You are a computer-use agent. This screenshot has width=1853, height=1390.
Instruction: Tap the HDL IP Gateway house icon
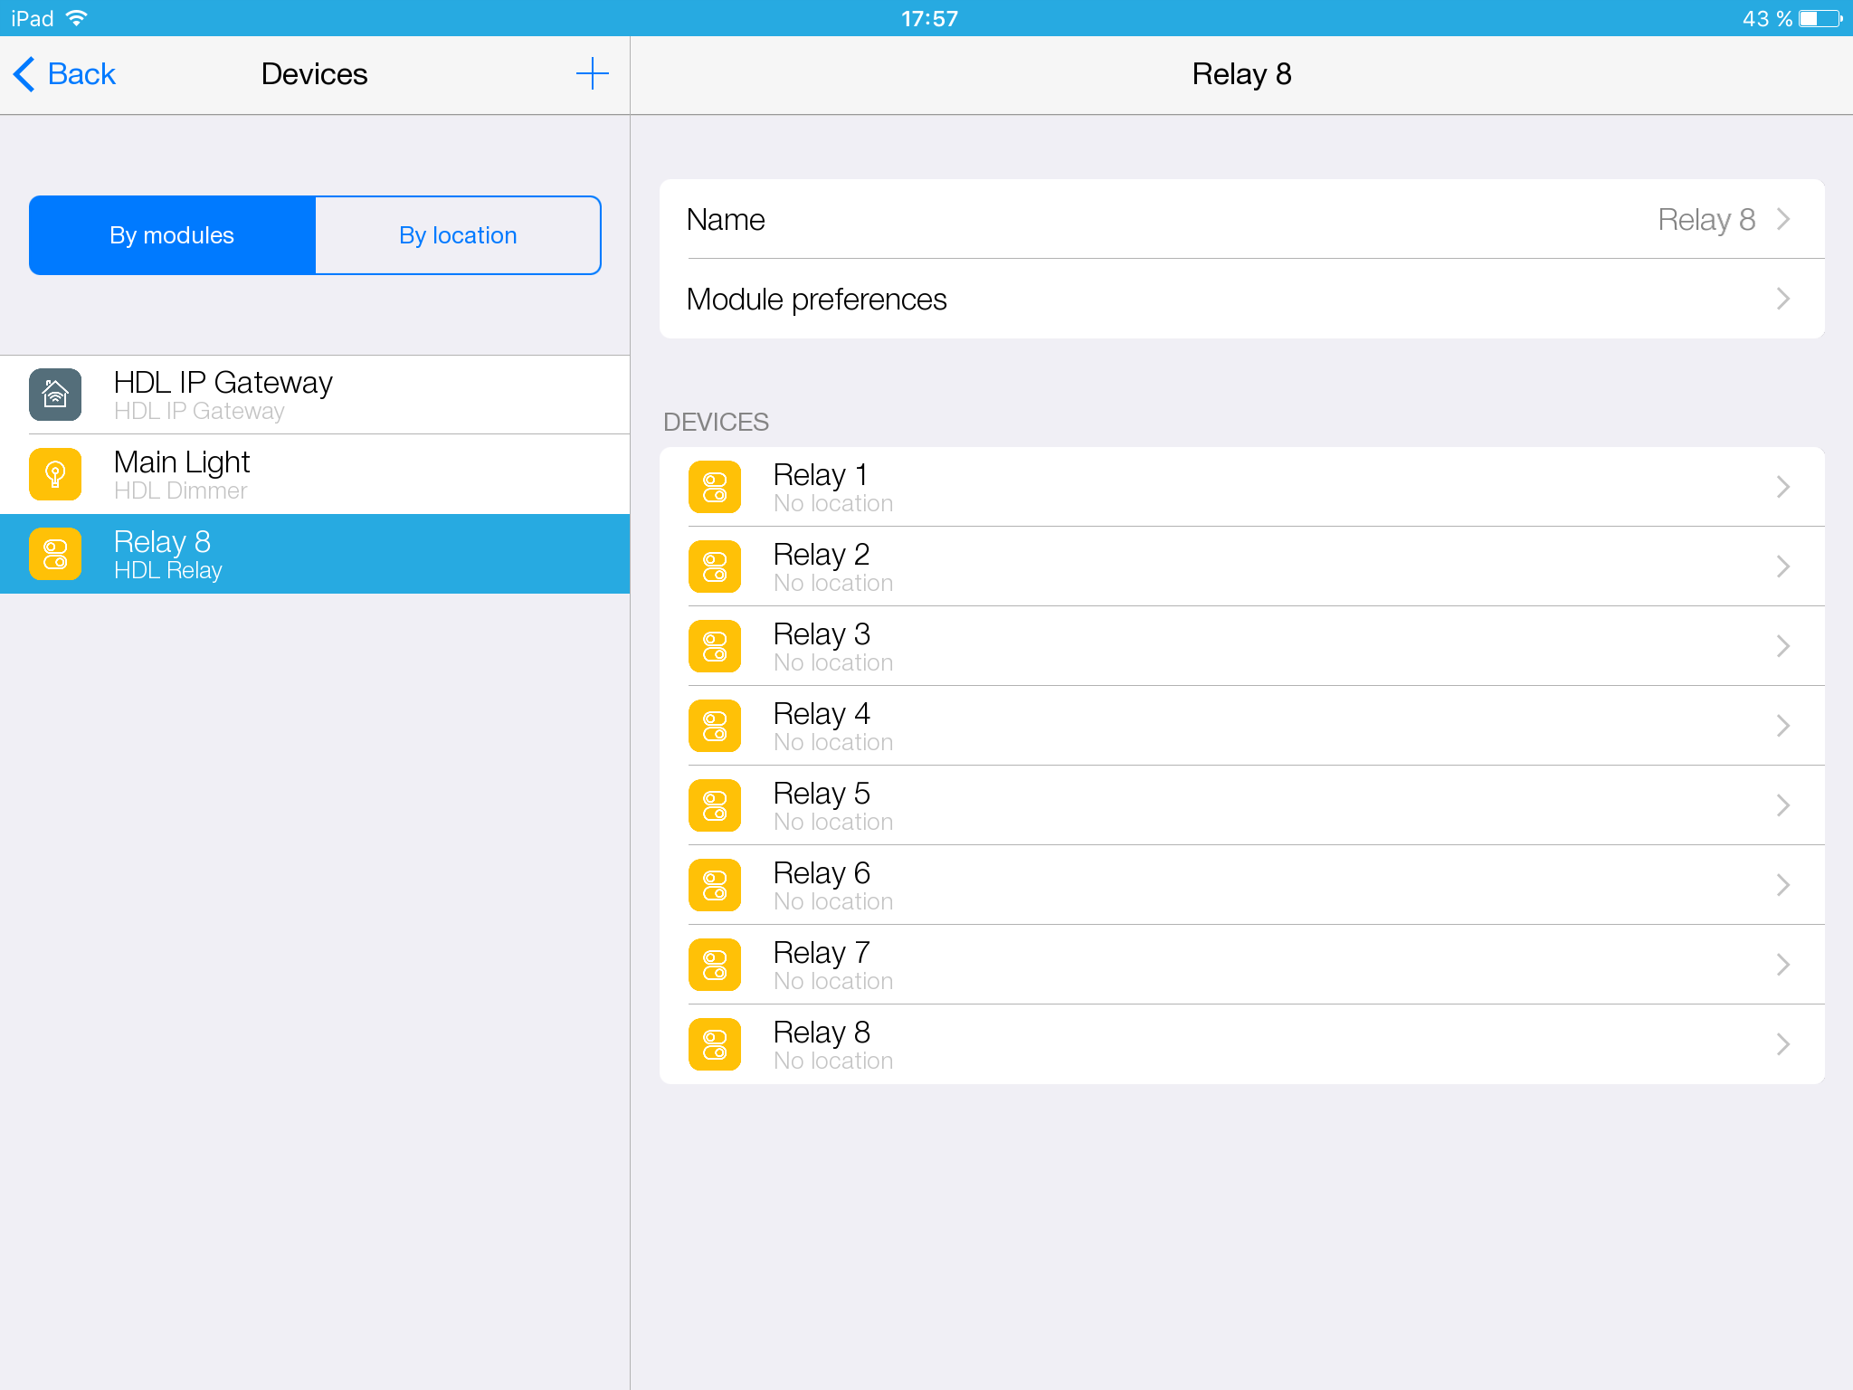[x=55, y=395]
